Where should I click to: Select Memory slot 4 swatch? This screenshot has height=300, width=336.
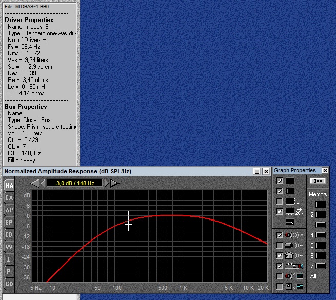pos(321,235)
